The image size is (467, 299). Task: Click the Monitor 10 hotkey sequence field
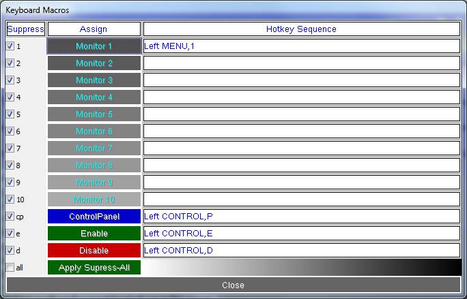[302, 199]
